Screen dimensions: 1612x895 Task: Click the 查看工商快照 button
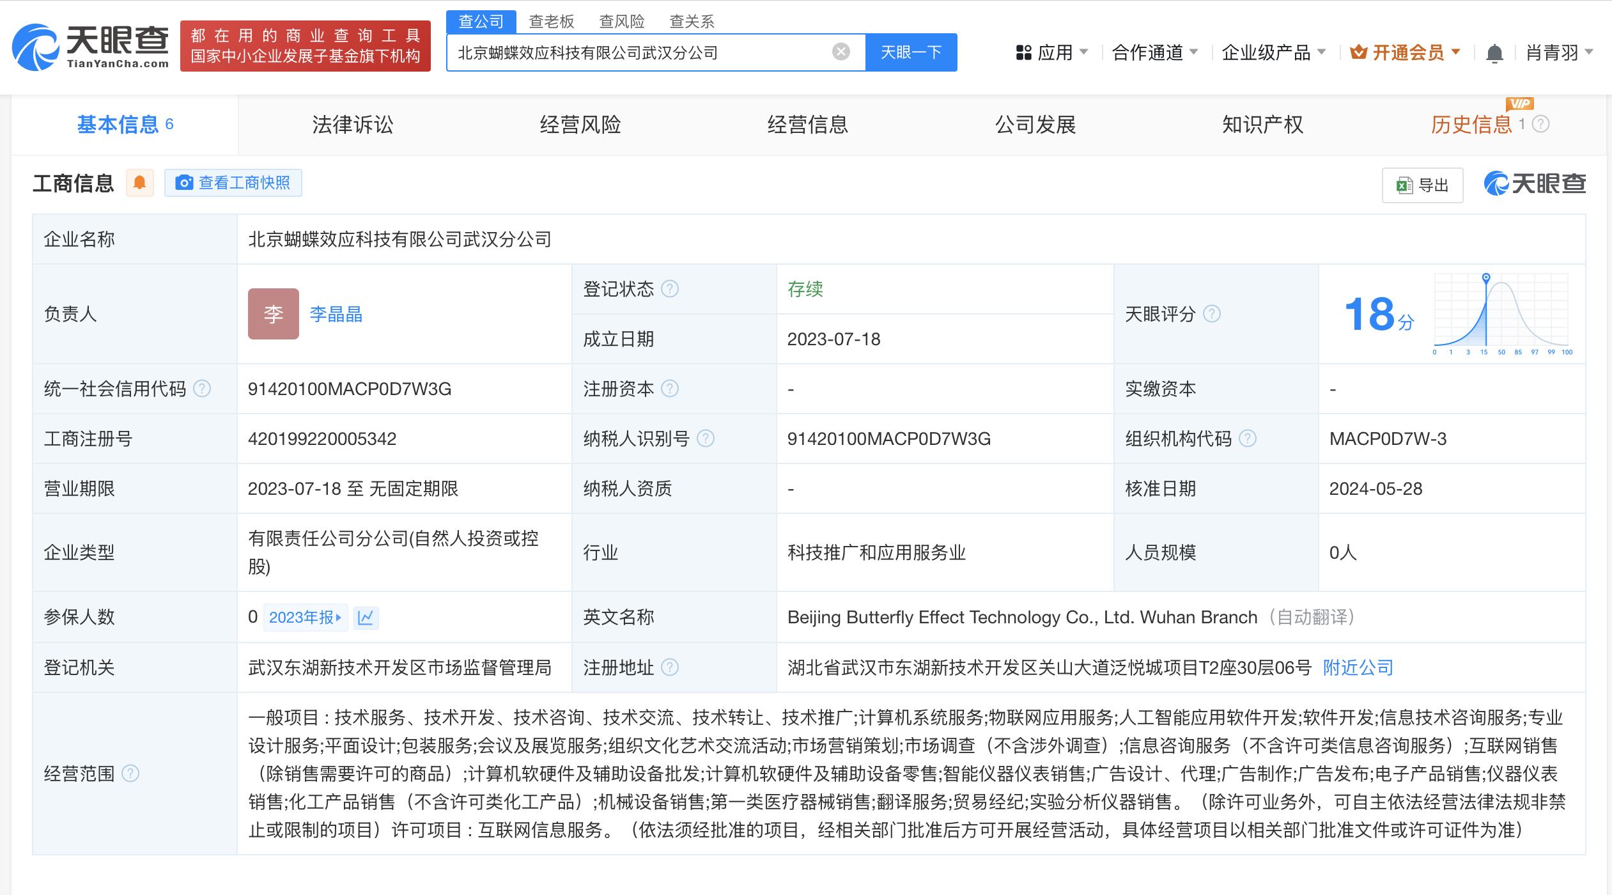tap(233, 183)
